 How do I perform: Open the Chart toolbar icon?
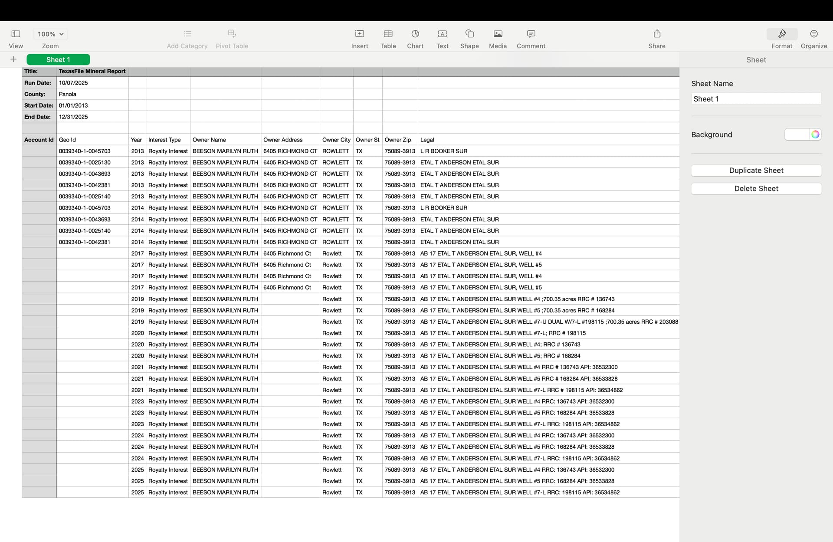[415, 34]
